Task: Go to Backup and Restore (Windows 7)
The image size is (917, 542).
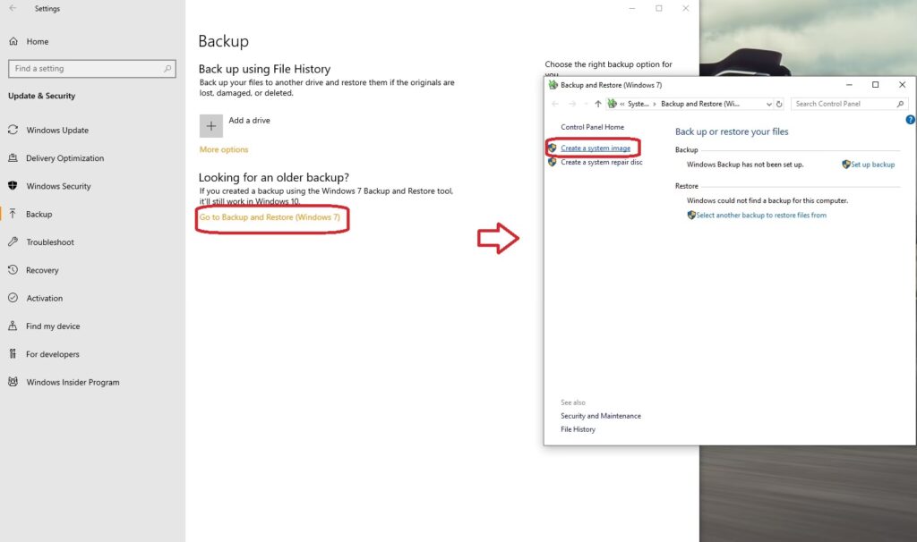Action: point(270,217)
